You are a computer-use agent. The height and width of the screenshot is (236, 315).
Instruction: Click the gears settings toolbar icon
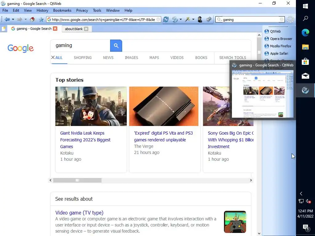coord(209,19)
